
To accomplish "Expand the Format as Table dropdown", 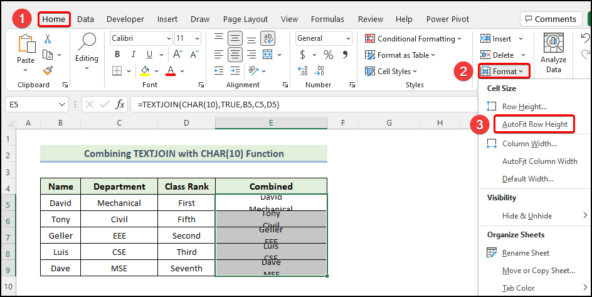I will pos(433,55).
